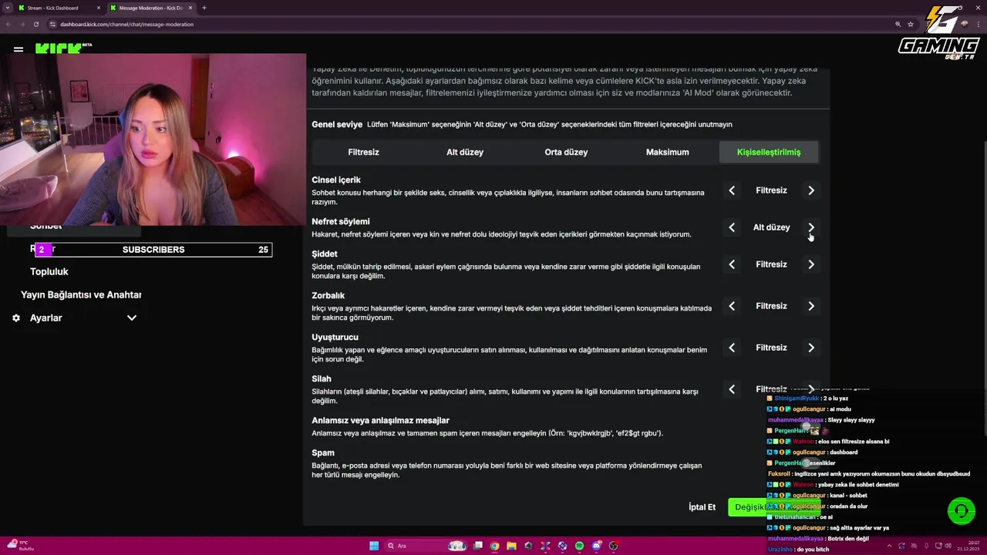This screenshot has height=555, width=987.
Task: Select the Maksimum general level
Action: [668, 152]
